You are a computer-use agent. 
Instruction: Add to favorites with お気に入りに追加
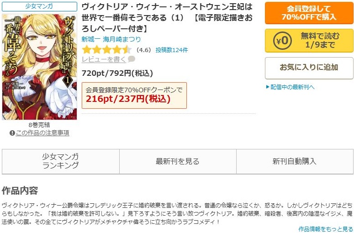tap(309, 68)
